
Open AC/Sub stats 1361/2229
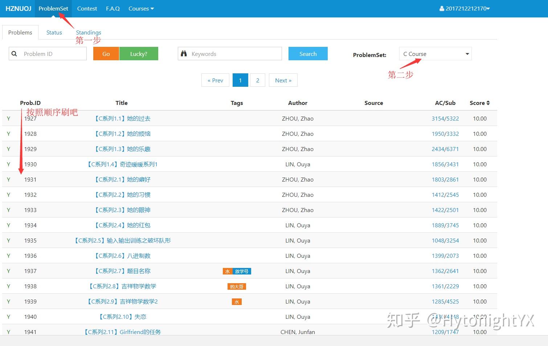(445, 286)
